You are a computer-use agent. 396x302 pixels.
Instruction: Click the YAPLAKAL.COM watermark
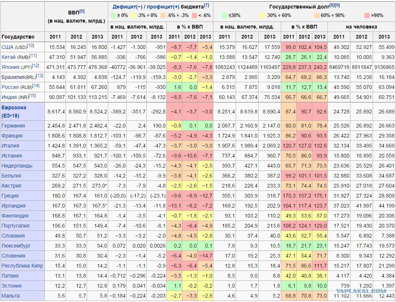362,291
